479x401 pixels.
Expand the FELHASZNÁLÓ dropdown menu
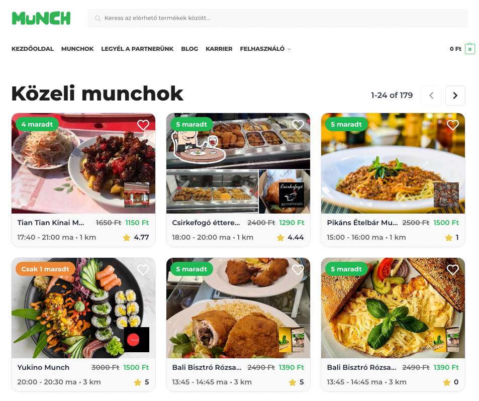tap(265, 49)
